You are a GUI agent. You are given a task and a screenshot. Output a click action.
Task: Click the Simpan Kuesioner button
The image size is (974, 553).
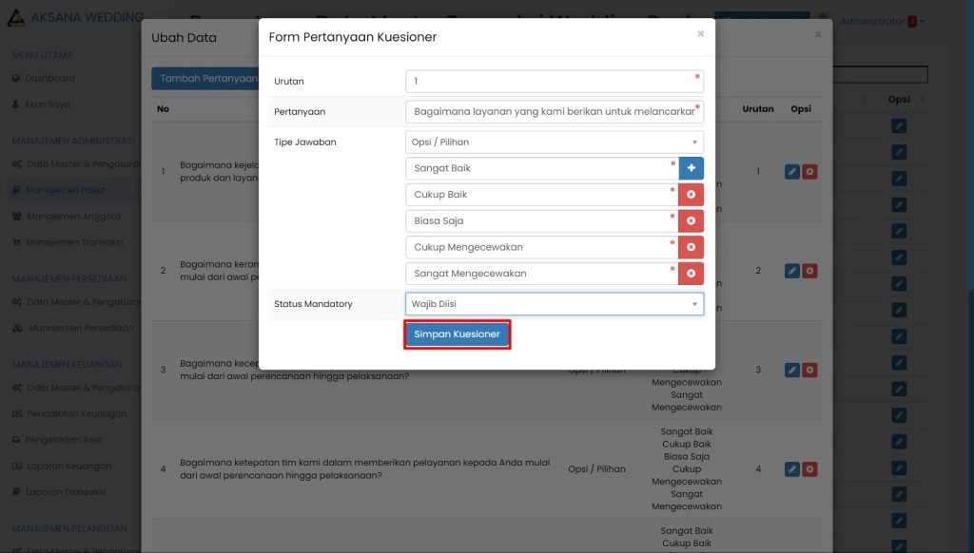pos(458,334)
